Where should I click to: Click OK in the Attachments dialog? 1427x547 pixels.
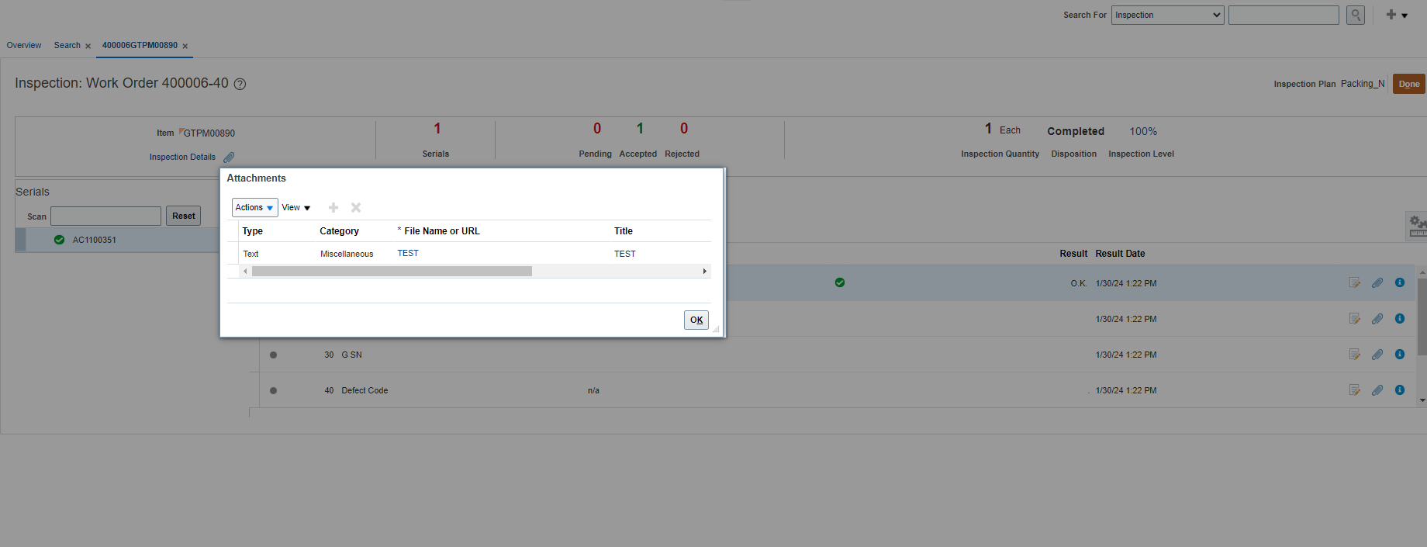click(x=696, y=320)
